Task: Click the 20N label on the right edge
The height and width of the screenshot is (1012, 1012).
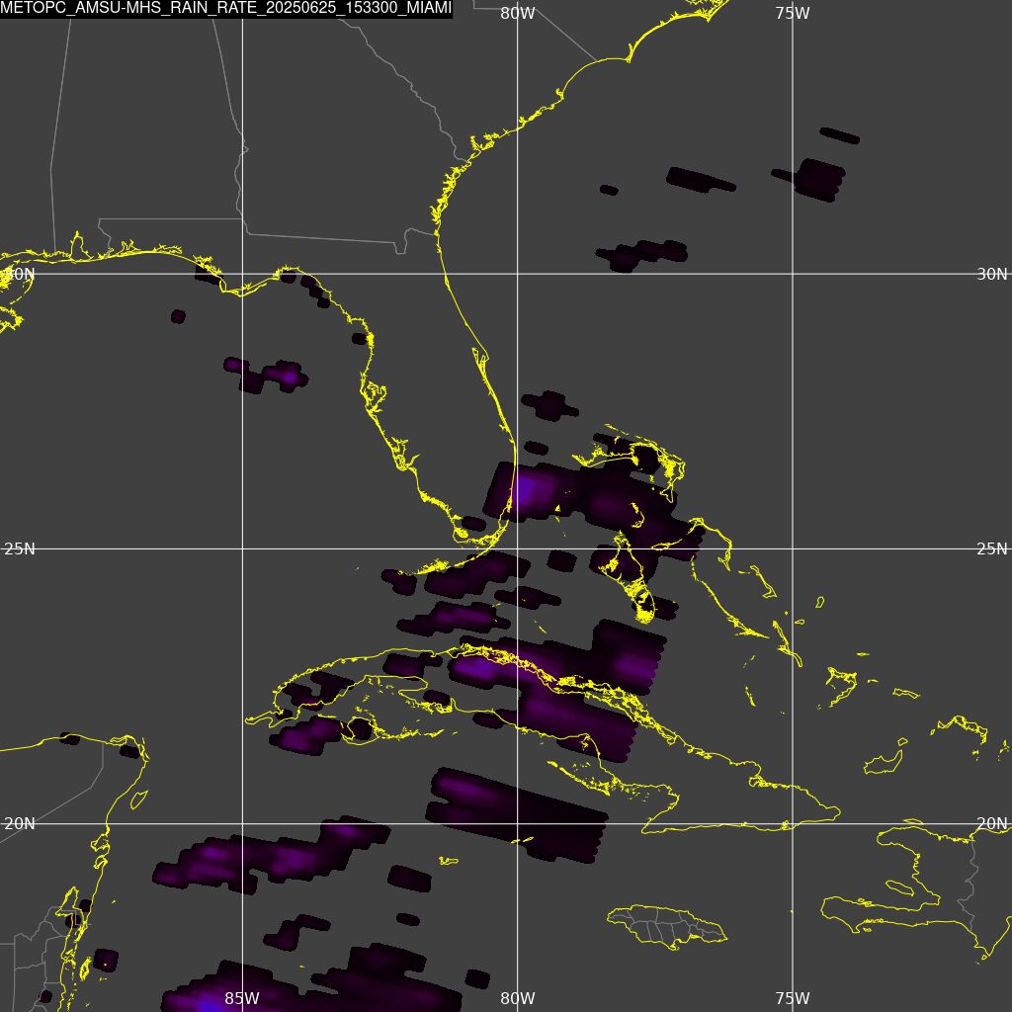Action: (992, 824)
